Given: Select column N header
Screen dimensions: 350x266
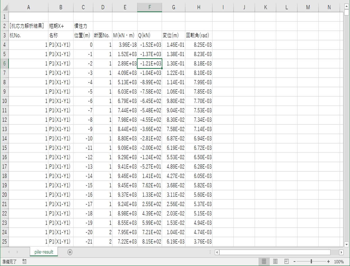Looking at the screenshot, I should coord(329,7).
